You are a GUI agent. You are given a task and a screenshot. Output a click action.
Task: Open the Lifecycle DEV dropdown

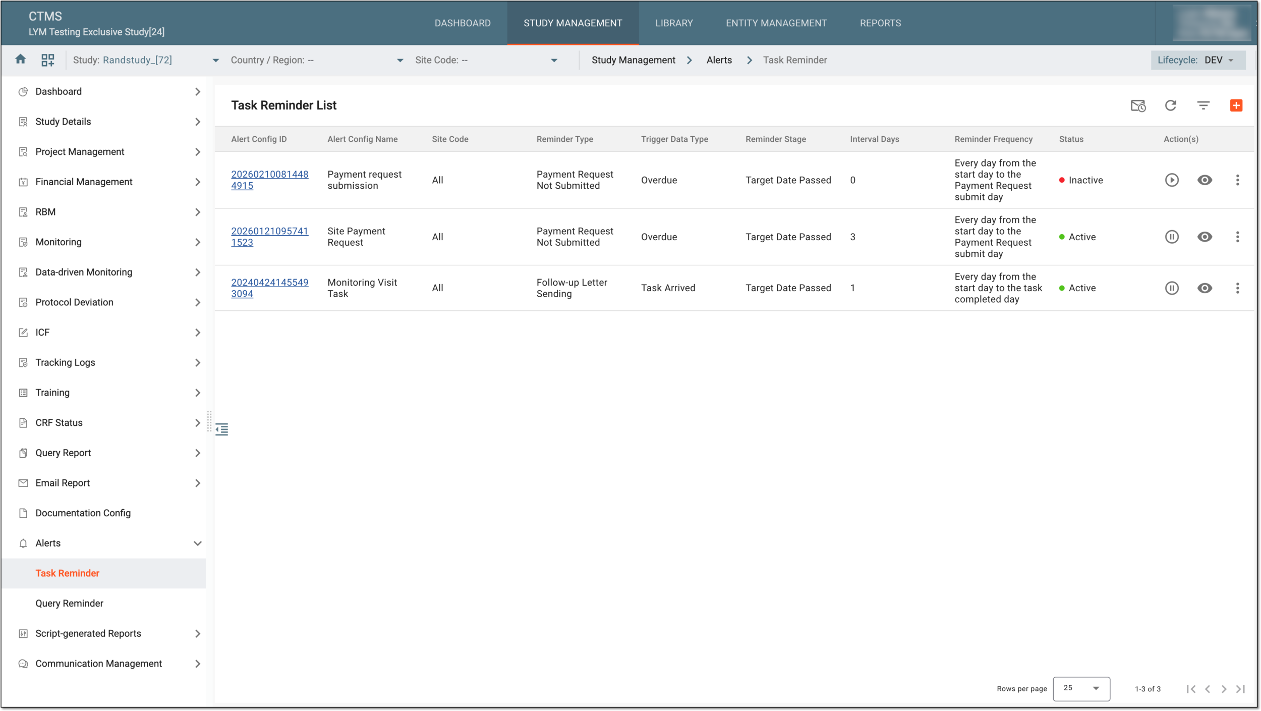click(1198, 60)
